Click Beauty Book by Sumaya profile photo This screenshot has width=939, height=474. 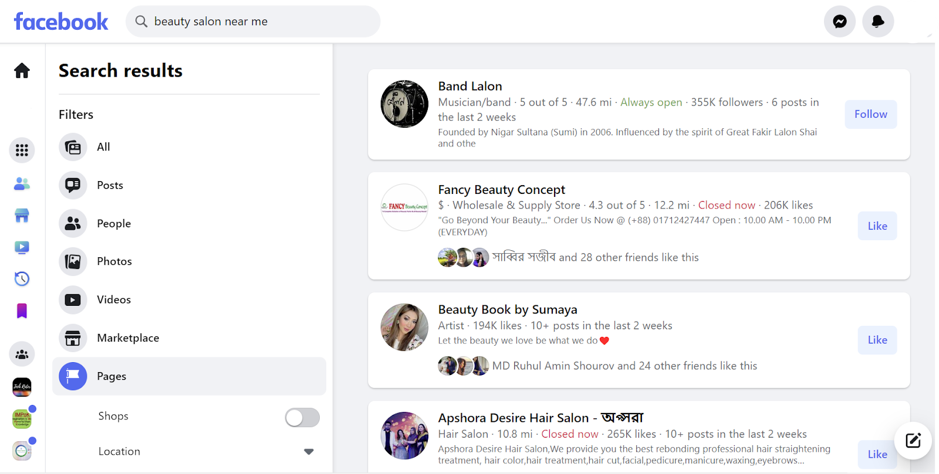[404, 327]
